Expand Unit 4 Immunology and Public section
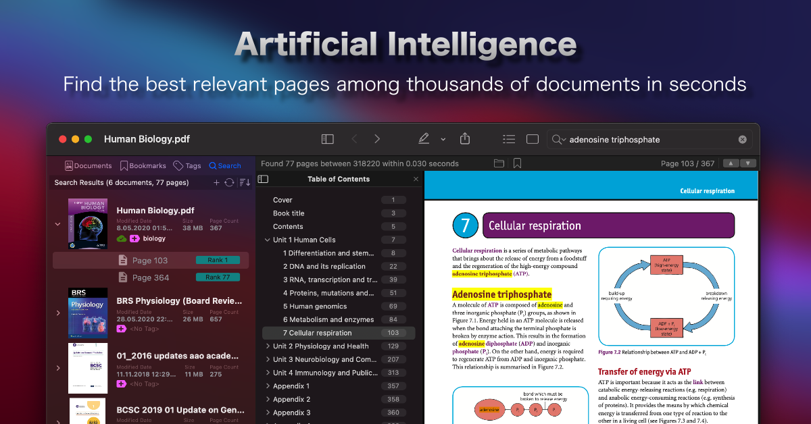Image resolution: width=811 pixels, height=424 pixels. [x=268, y=373]
